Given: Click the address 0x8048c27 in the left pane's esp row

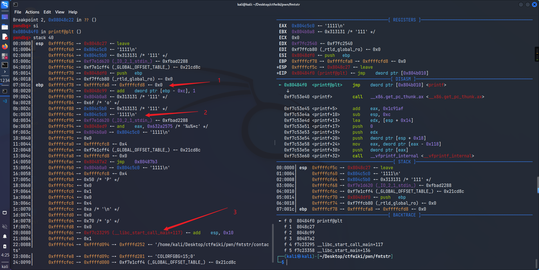Looking at the screenshot, I should [95, 44].
